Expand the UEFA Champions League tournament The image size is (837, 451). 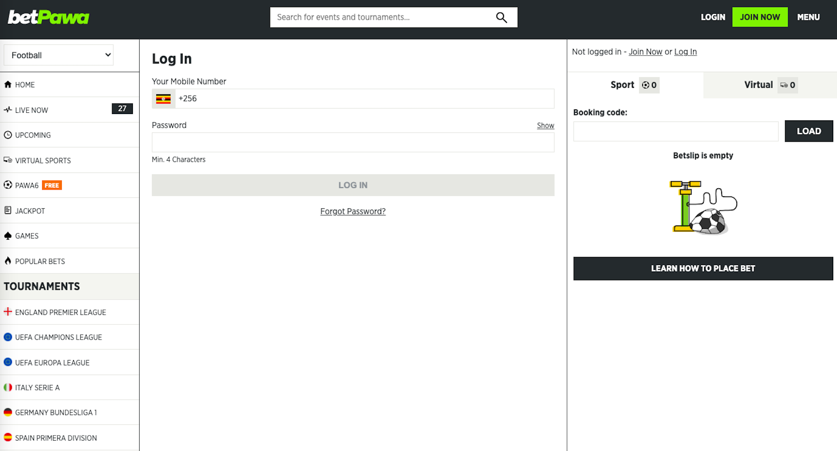coord(59,337)
